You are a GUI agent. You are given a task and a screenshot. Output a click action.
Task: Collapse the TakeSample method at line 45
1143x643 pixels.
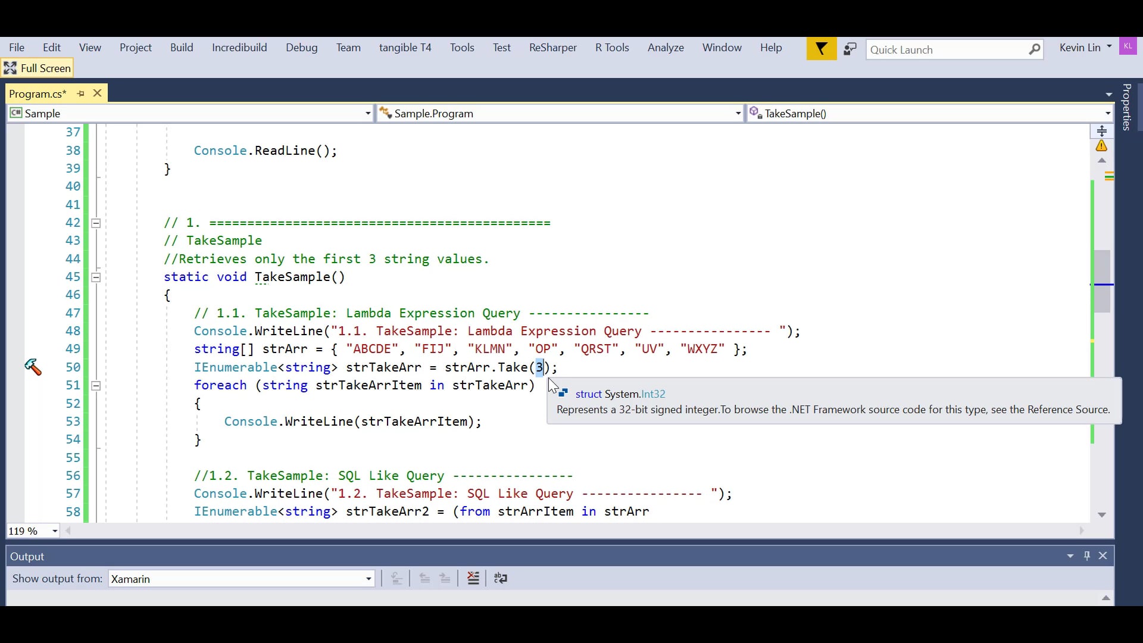(x=95, y=277)
